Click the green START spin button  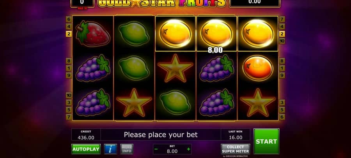click(266, 141)
